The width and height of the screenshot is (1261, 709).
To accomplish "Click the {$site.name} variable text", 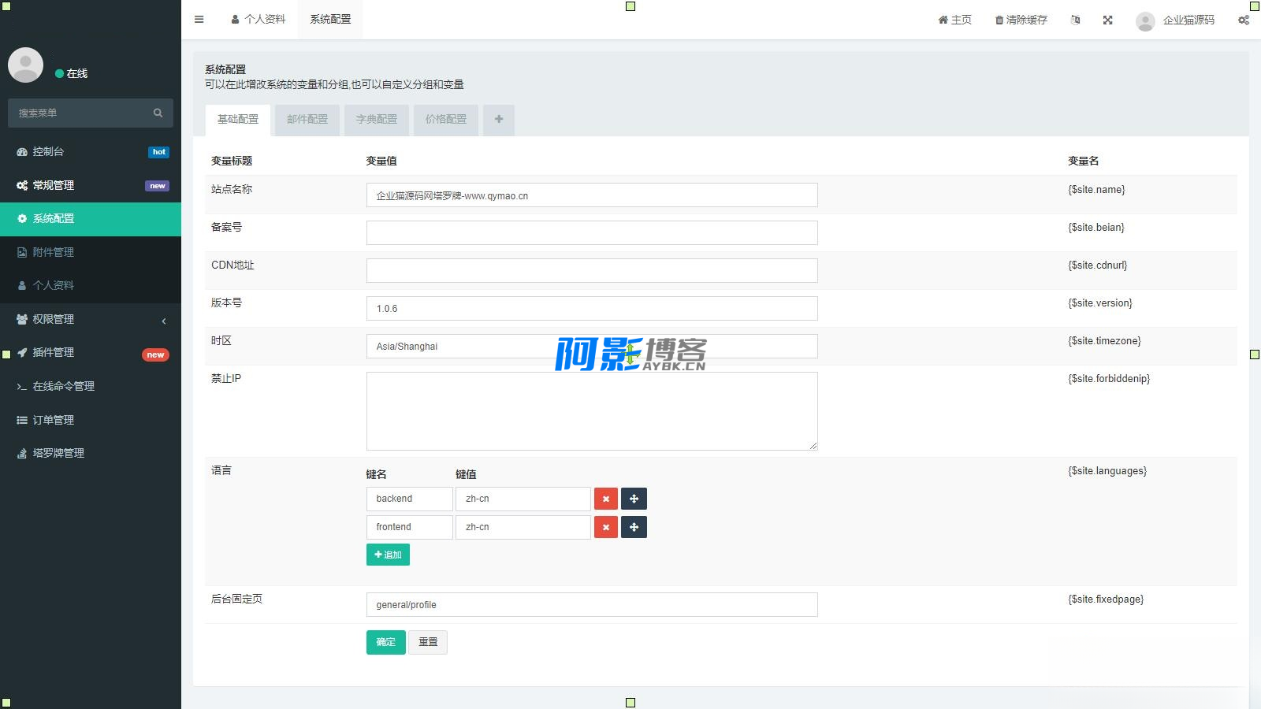I will click(1096, 190).
